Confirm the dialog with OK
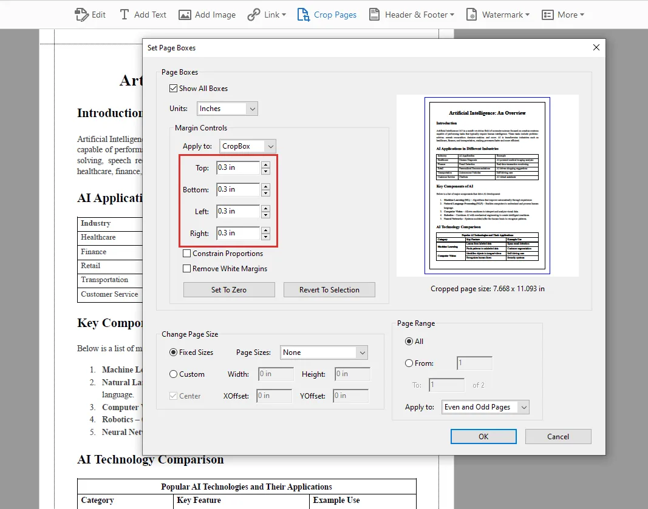This screenshot has width=648, height=509. [483, 437]
